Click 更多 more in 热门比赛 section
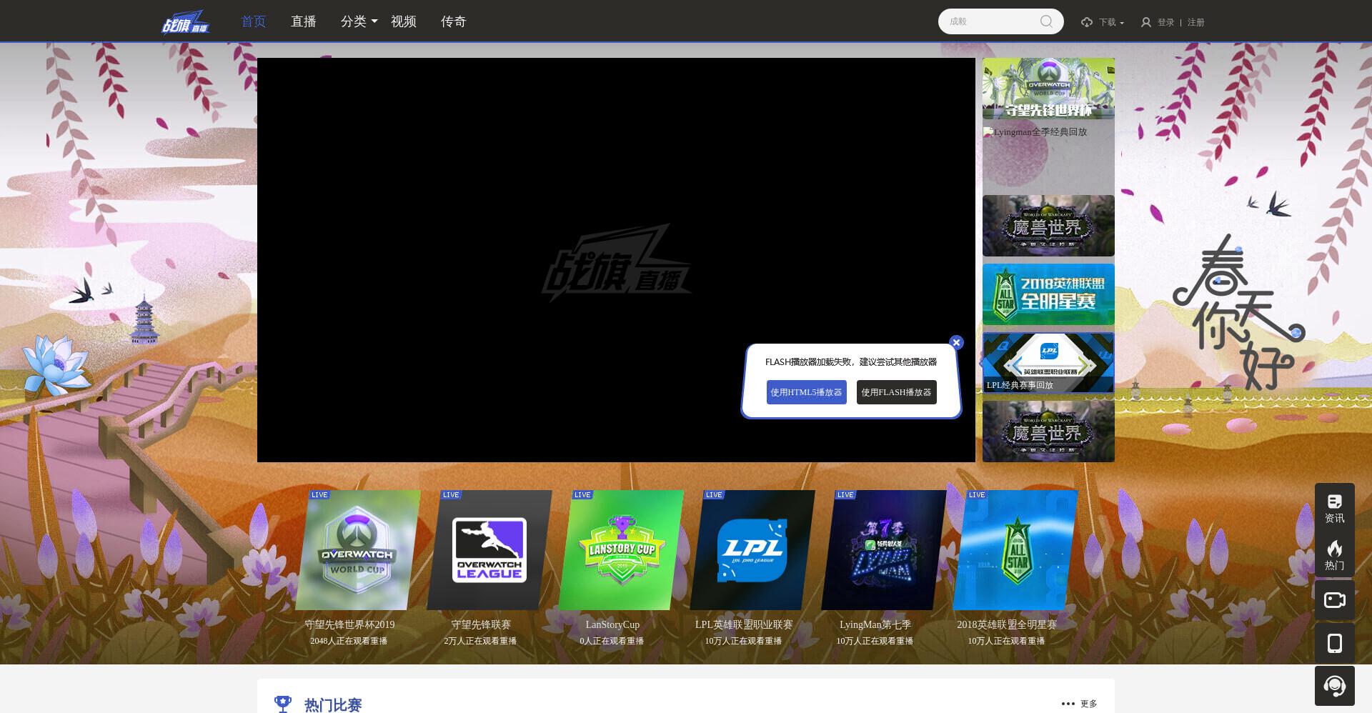The width and height of the screenshot is (1372, 713). [1080, 704]
